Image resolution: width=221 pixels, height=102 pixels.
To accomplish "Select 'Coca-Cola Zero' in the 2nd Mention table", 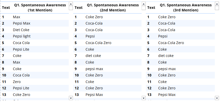I will tap(98, 43).
